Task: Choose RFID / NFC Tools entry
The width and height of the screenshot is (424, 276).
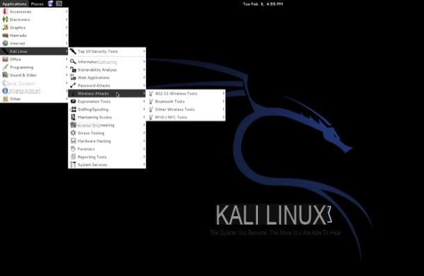Action: click(186, 117)
